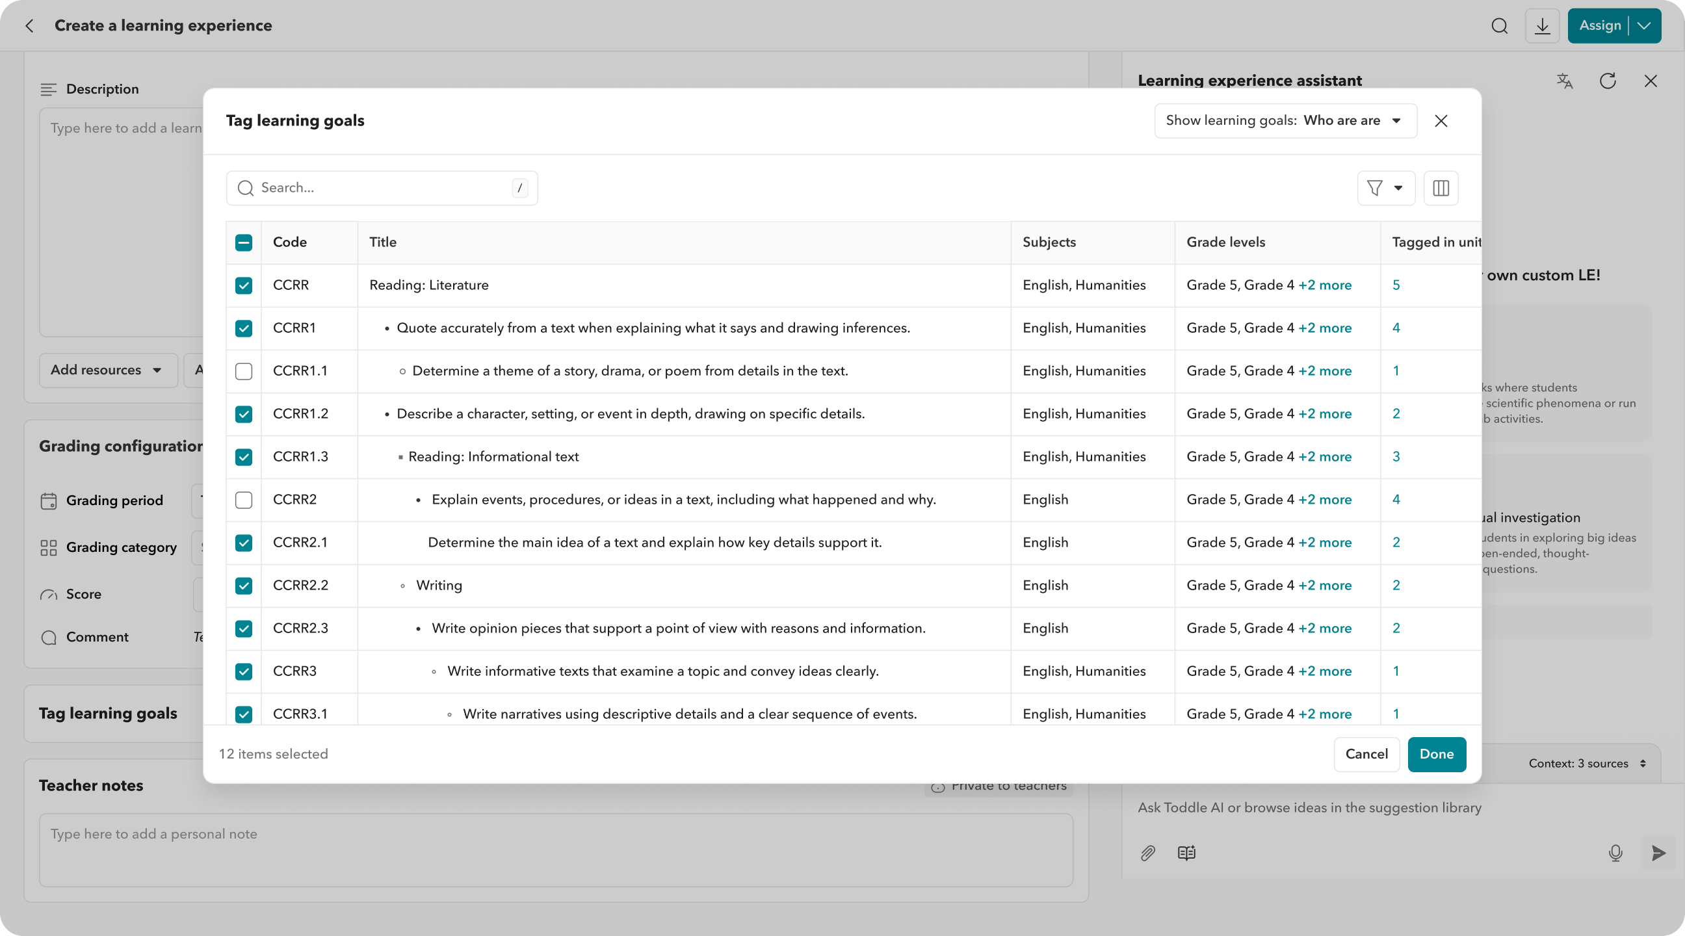
Task: Click the send message arrow icon
Action: click(1658, 852)
